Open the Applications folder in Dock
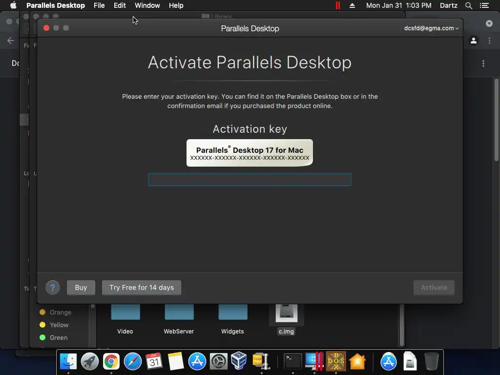This screenshot has width=500, height=375. coord(388,361)
